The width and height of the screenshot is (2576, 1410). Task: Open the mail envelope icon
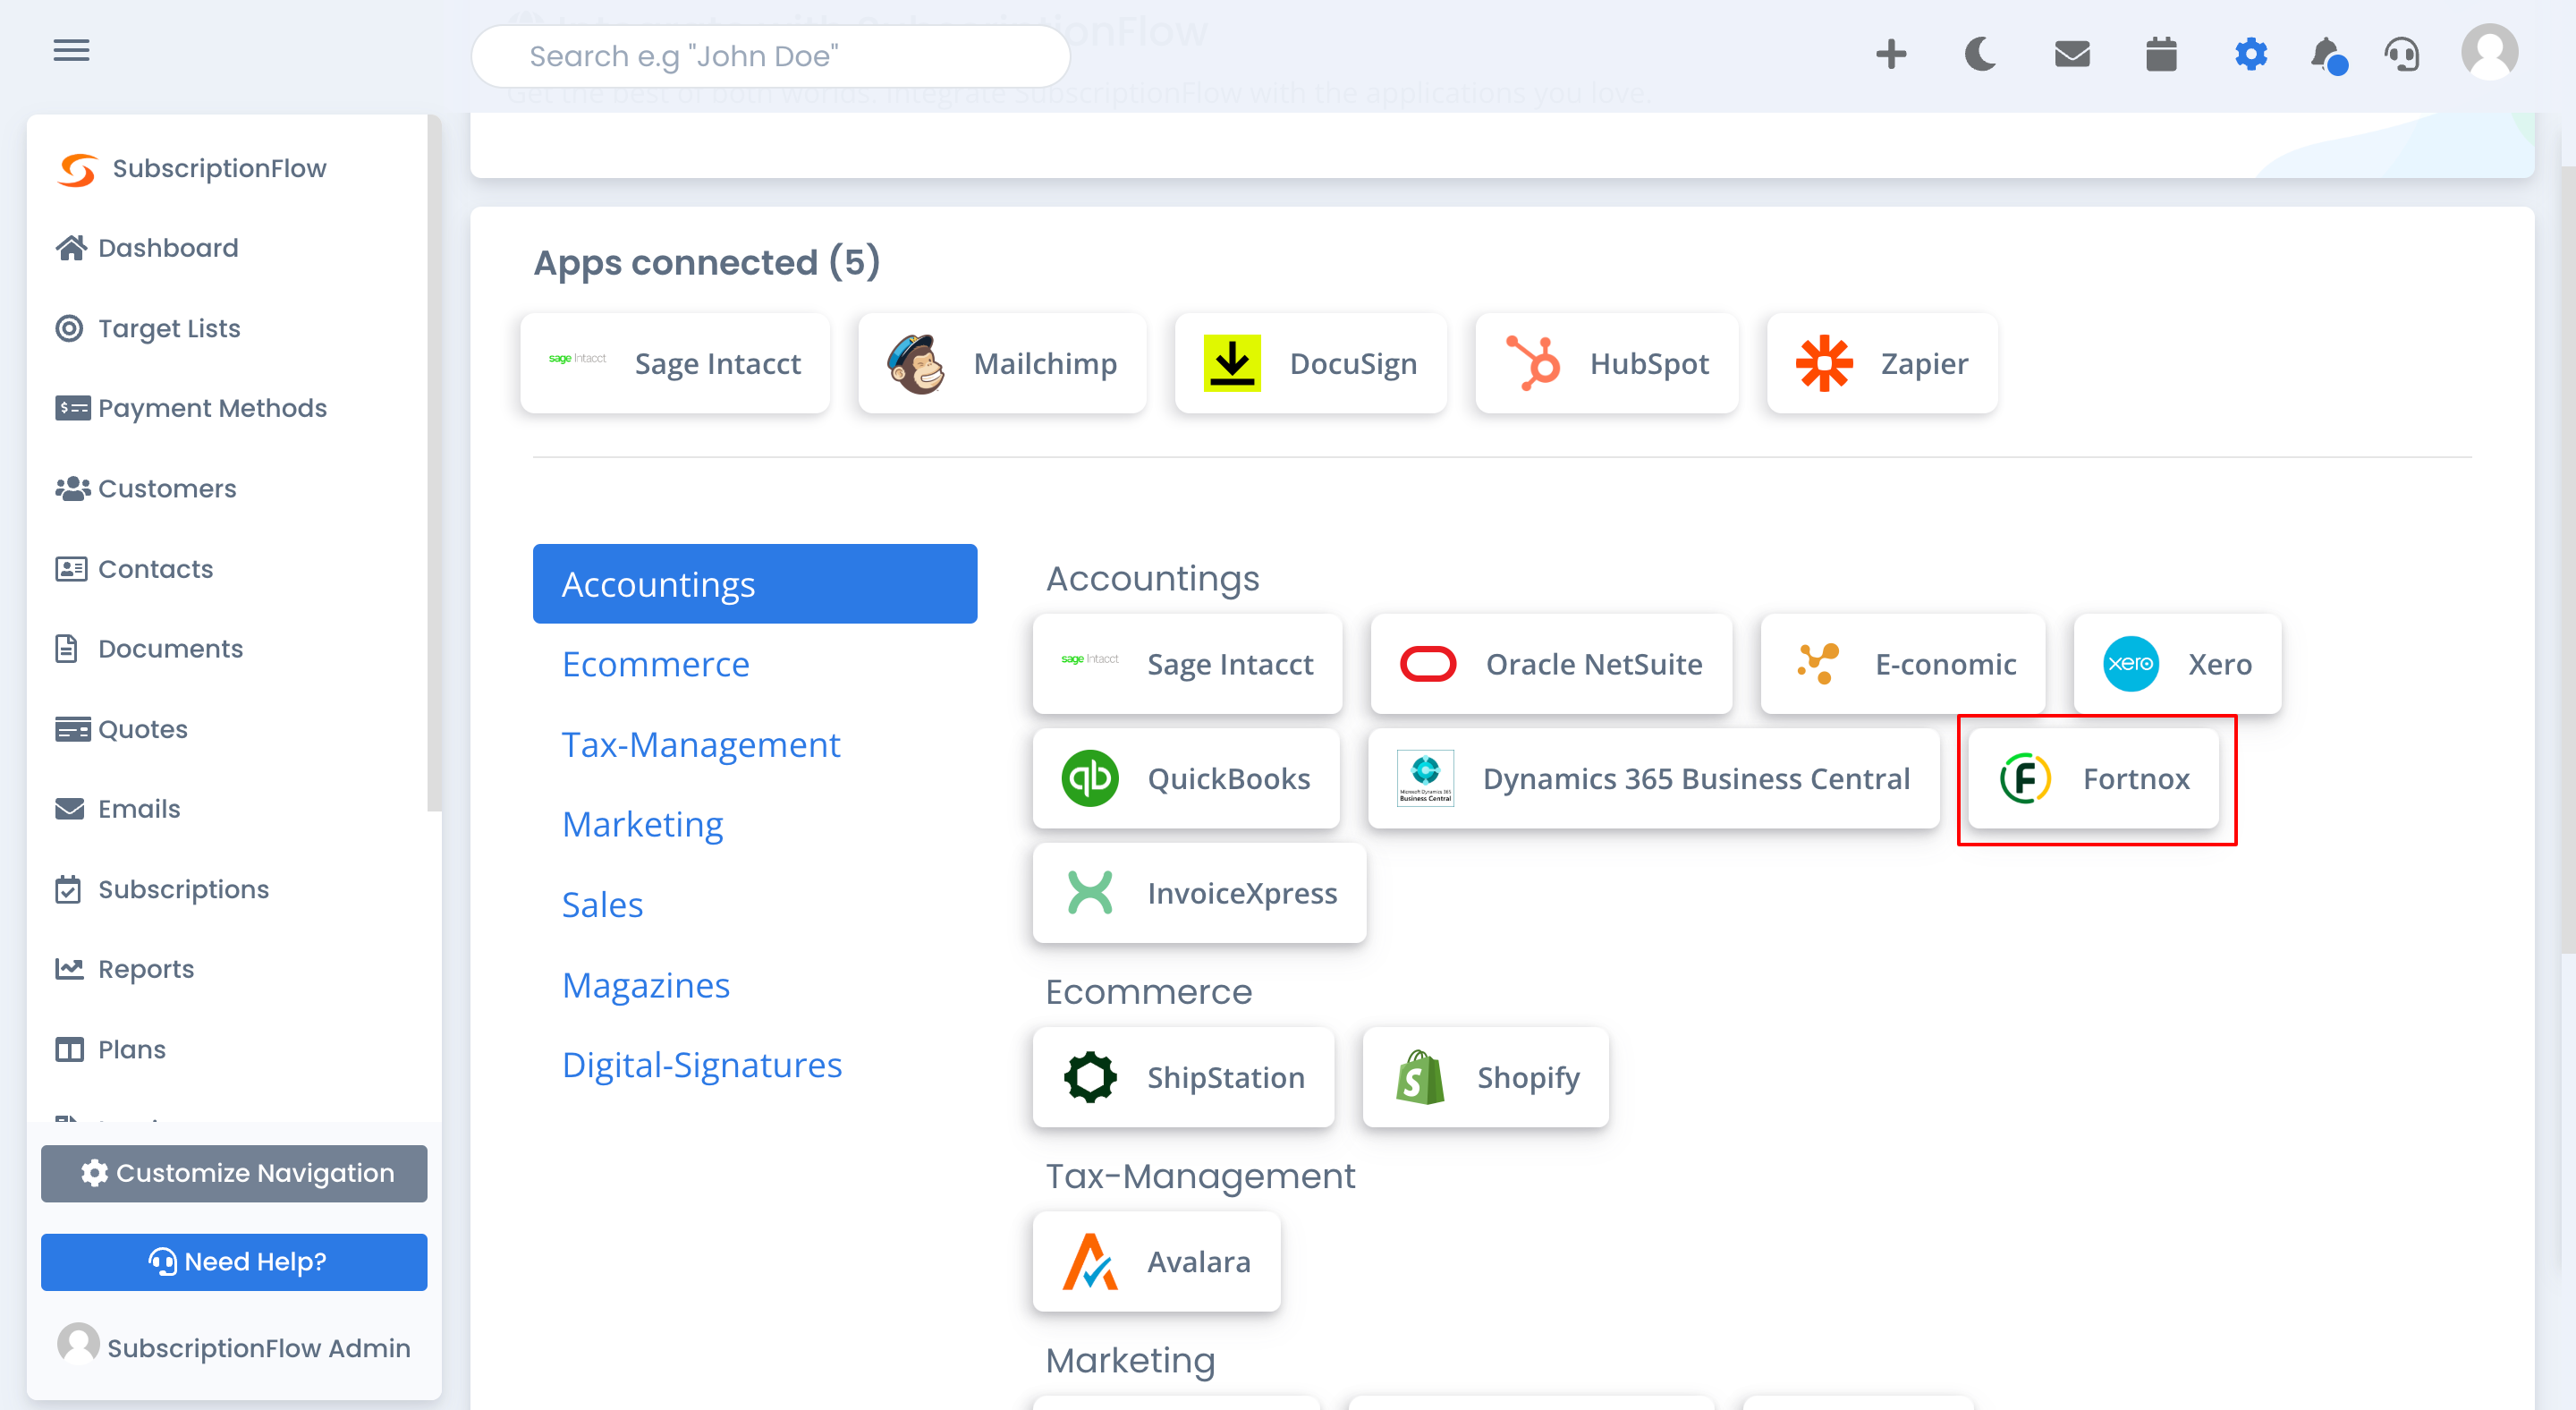click(x=2072, y=54)
